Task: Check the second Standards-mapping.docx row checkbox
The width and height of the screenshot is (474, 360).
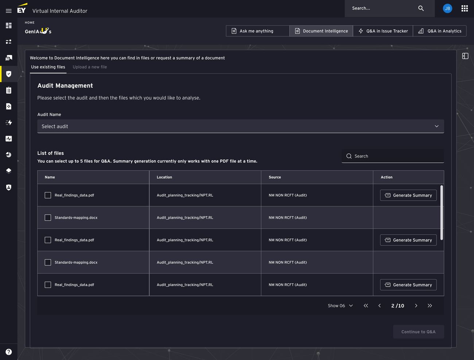Action: (x=48, y=262)
